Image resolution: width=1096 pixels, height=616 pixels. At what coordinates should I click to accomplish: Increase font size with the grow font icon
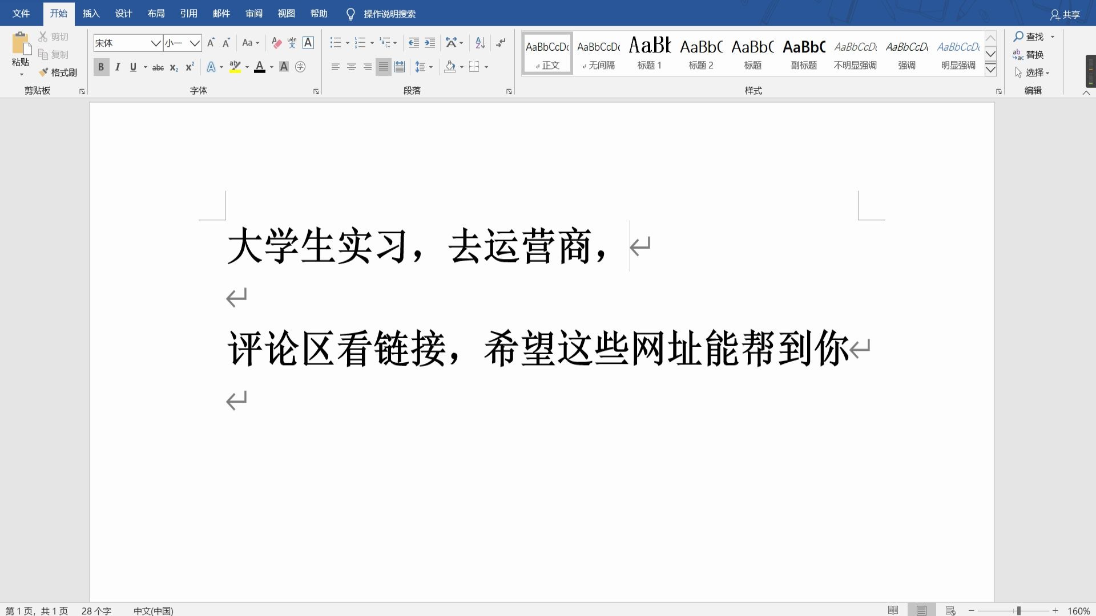211,43
